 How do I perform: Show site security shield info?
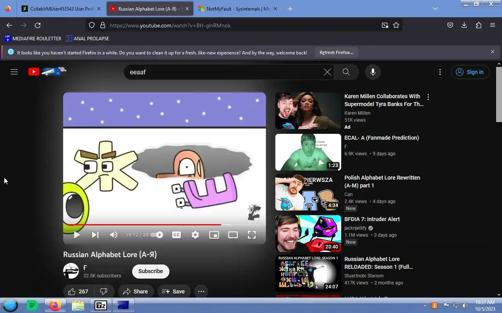(x=92, y=25)
